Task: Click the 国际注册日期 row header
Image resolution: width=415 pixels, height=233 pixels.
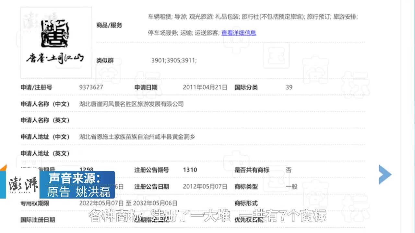Action: [39, 220]
